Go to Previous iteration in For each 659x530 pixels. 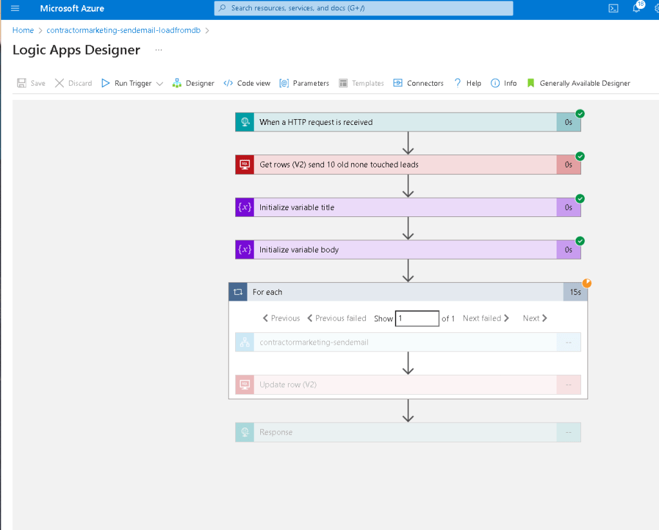pos(281,318)
